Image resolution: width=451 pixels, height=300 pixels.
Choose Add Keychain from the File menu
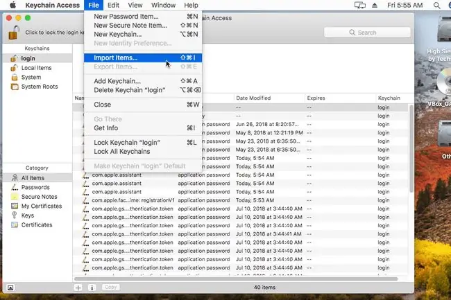tap(143, 81)
